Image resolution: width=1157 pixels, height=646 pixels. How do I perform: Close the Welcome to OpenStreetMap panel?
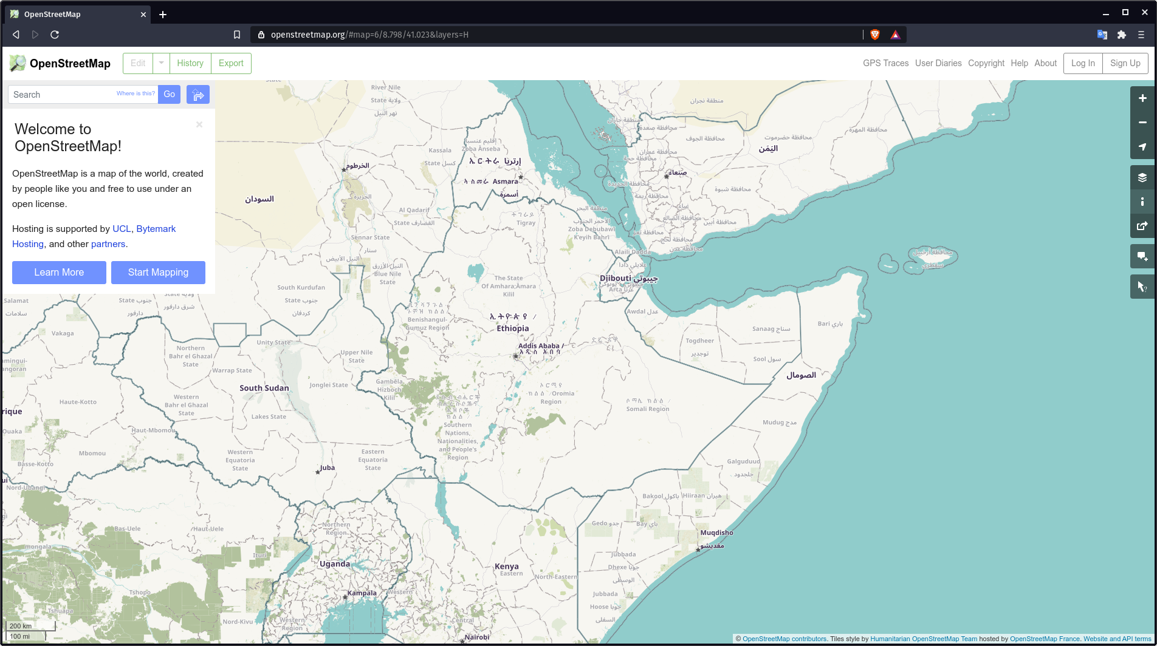199,124
